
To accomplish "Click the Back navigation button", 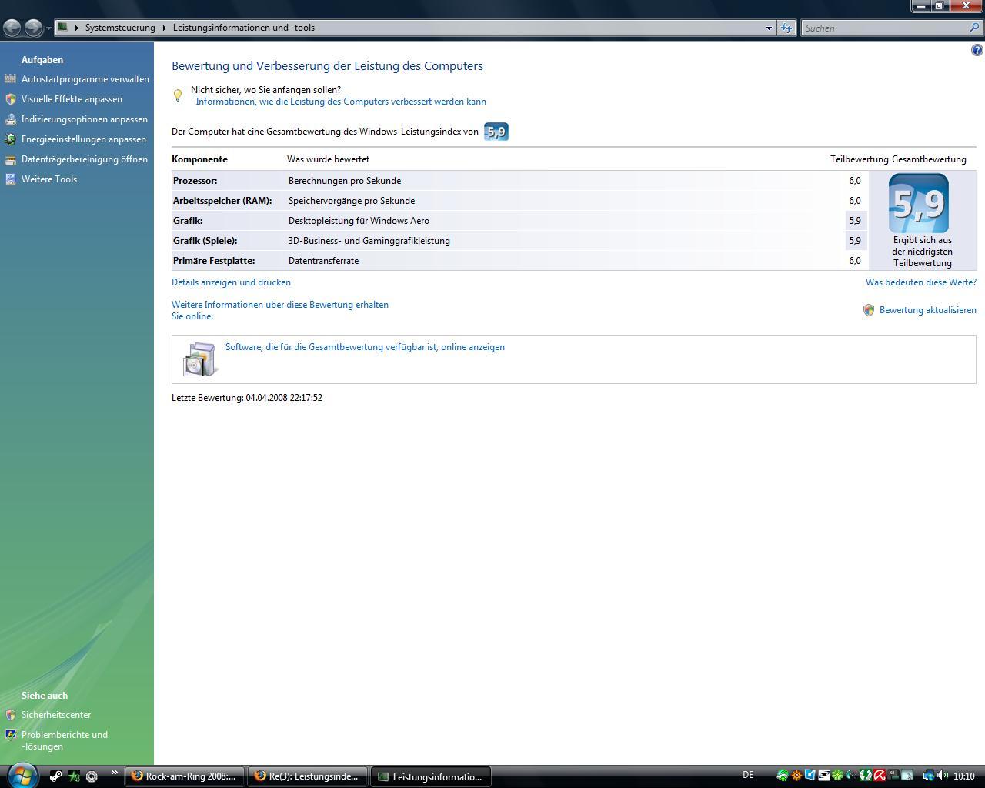I will [12, 28].
